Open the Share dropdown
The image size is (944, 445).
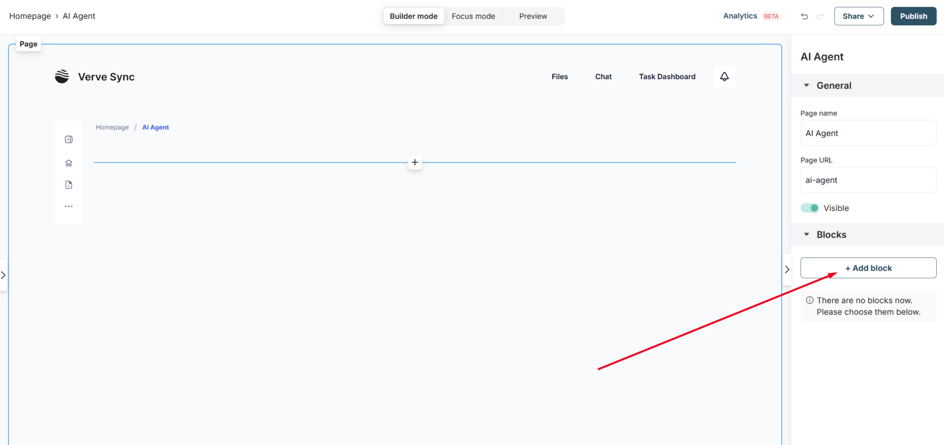(859, 16)
